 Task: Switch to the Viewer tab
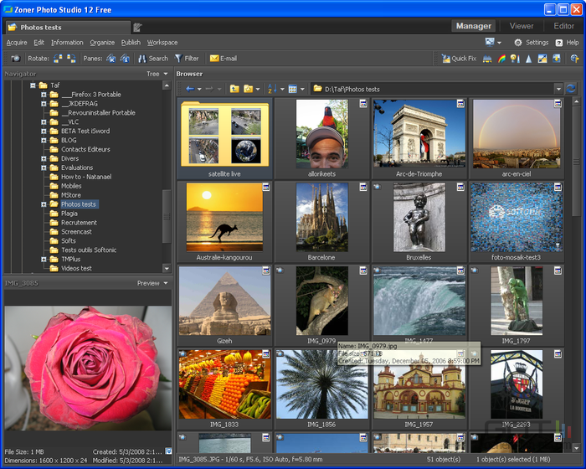pos(522,26)
